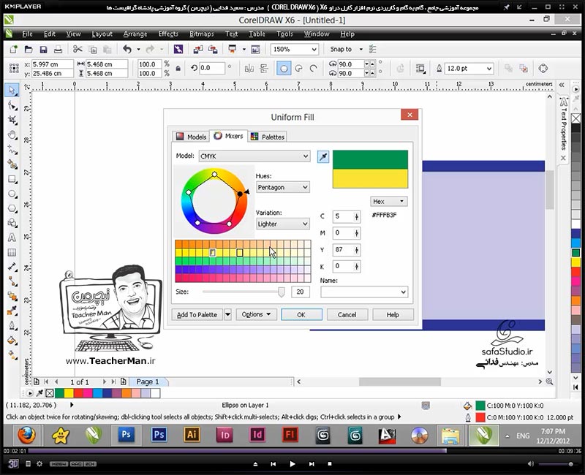The width and height of the screenshot is (585, 475).
Task: Select the Table tool in toolbox
Action: tap(12, 252)
